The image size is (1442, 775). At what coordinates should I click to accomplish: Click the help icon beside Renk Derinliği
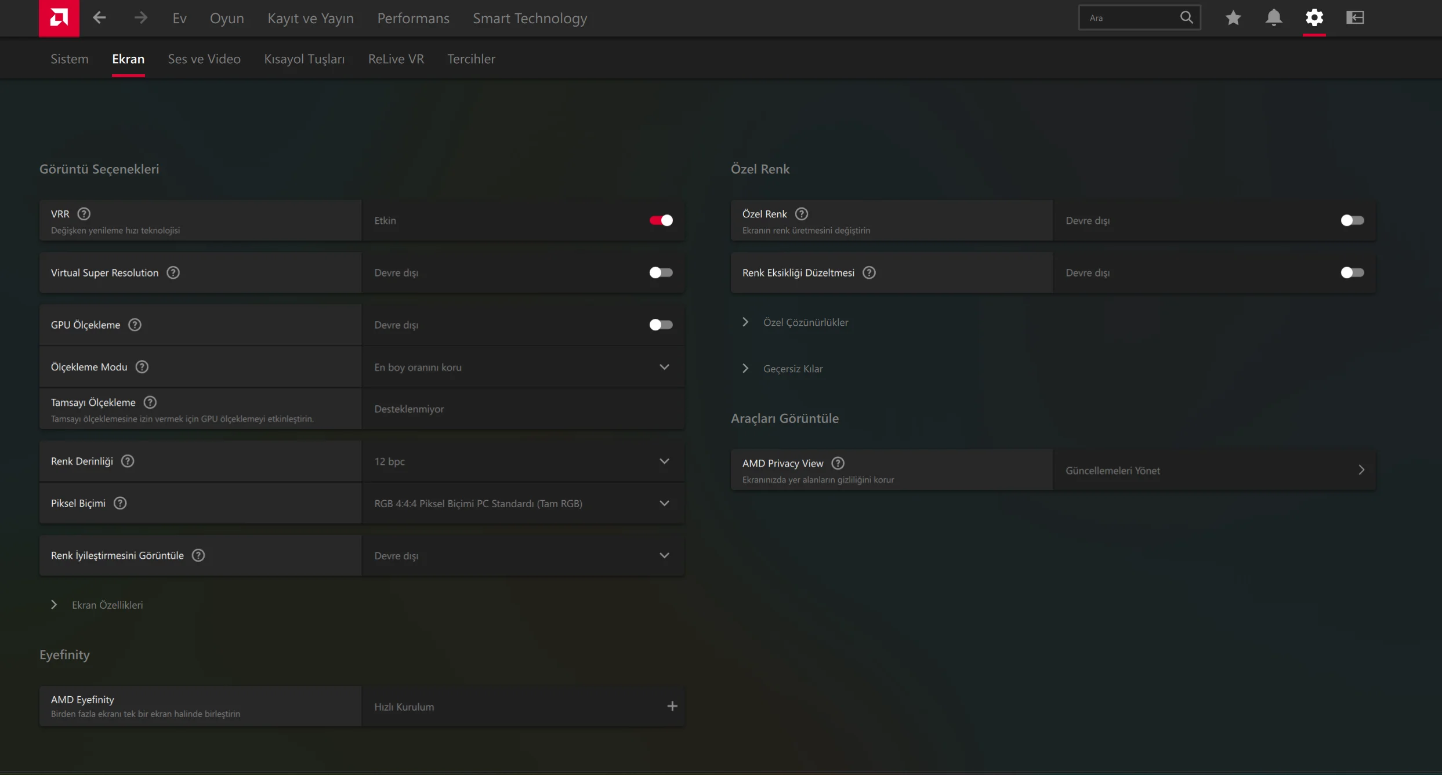click(x=128, y=461)
